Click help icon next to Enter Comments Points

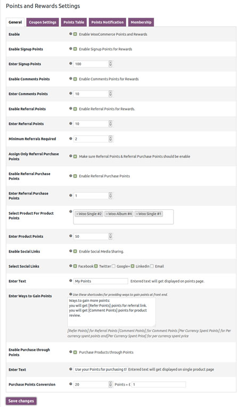pyautogui.click(x=71, y=93)
